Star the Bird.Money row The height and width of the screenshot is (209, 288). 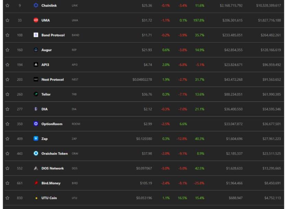[8, 183]
